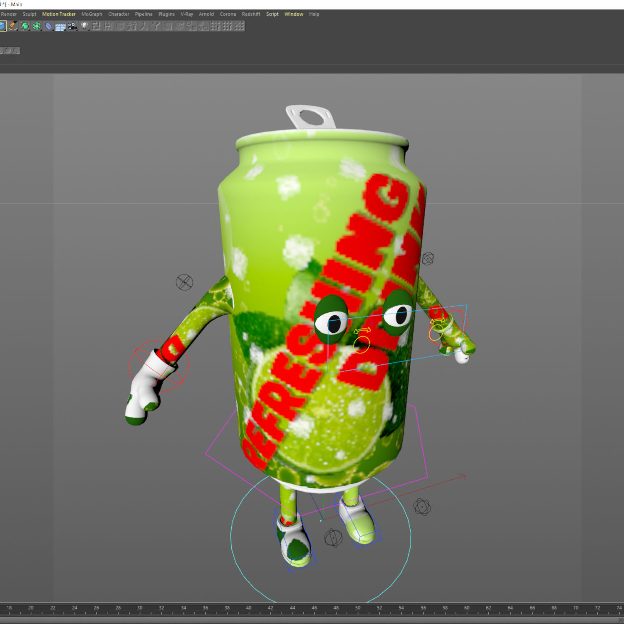Screen dimensions: 624x624
Task: Open the Motion Tracker menu
Action: coord(59,14)
